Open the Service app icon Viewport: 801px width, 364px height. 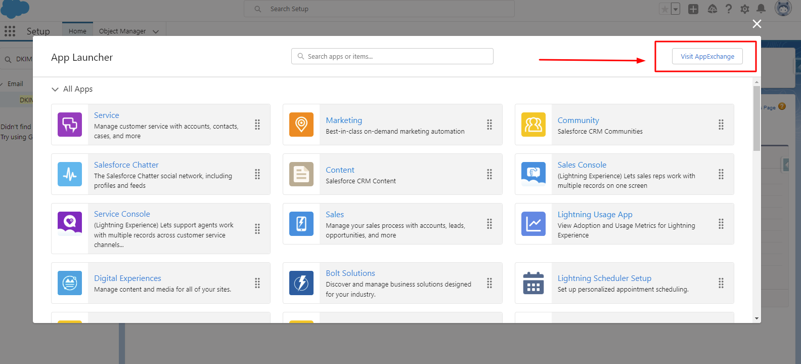click(70, 125)
